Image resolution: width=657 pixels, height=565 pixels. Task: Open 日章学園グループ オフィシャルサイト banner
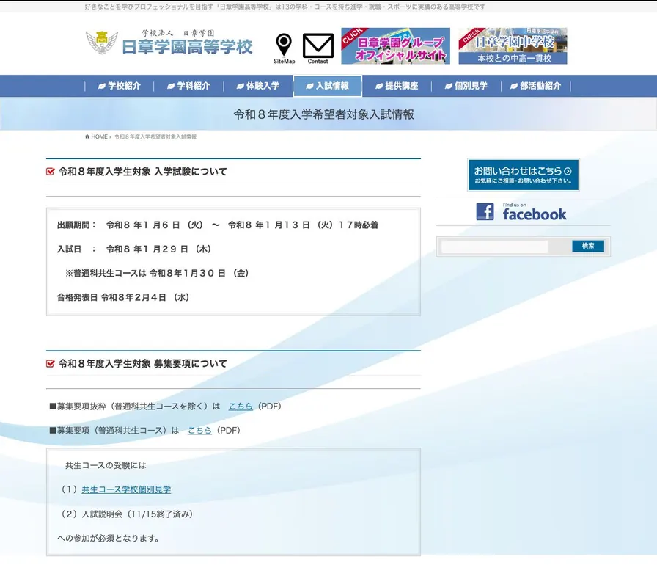[395, 46]
